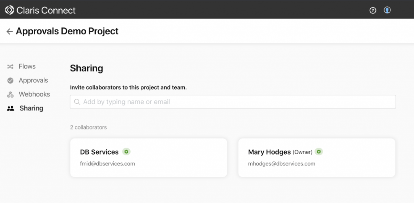Viewport: 414px width, 203px height.
Task: Open the Webhooks section
Action: pos(34,94)
